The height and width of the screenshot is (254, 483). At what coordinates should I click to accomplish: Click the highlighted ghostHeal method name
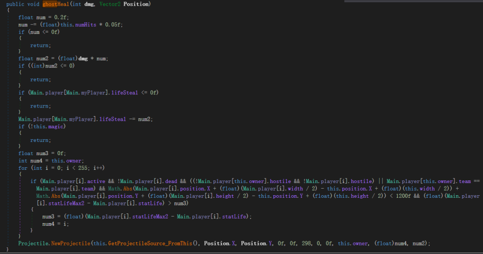point(56,4)
